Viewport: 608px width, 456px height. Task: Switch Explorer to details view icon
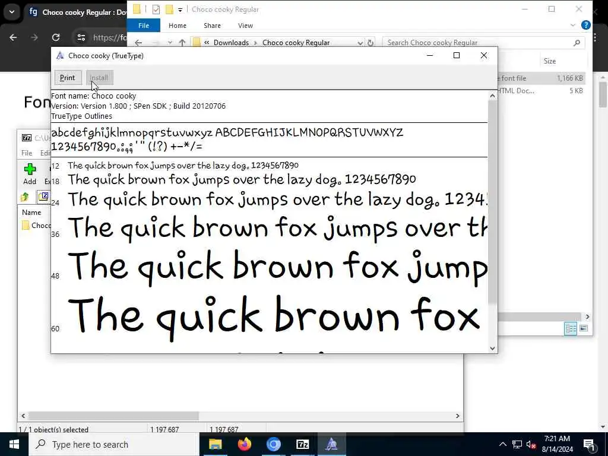(571, 329)
